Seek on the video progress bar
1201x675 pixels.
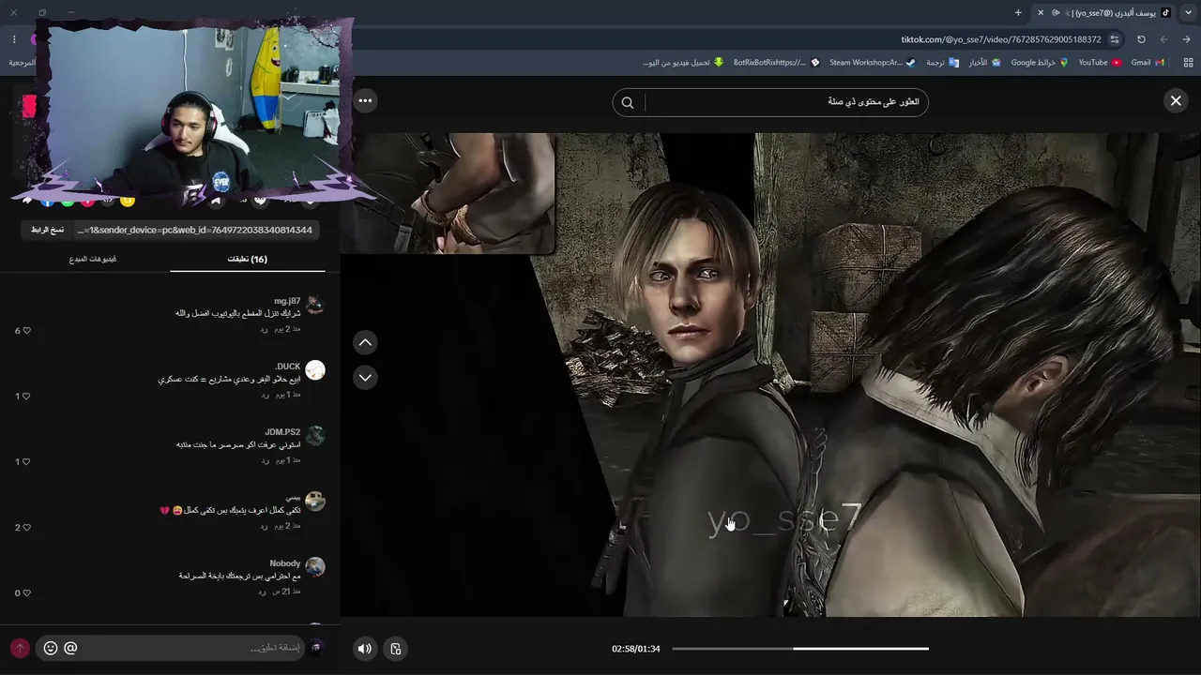(x=800, y=648)
